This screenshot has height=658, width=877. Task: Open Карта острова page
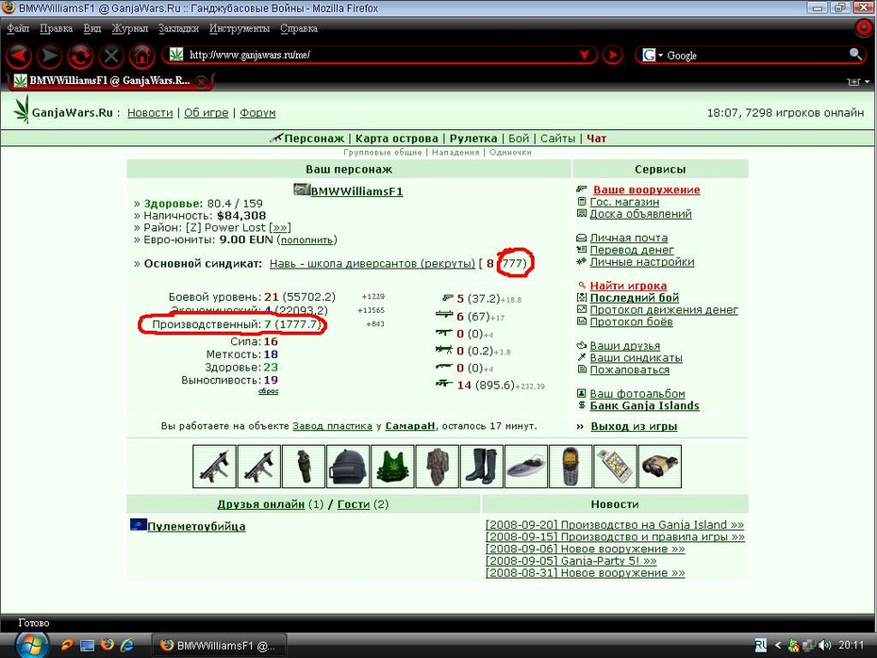(x=397, y=139)
